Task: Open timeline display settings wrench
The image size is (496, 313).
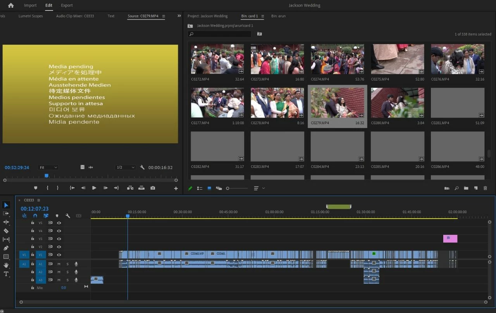Action: (x=68, y=216)
